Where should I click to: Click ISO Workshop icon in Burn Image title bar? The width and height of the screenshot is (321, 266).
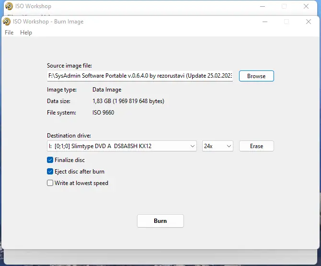7,22
